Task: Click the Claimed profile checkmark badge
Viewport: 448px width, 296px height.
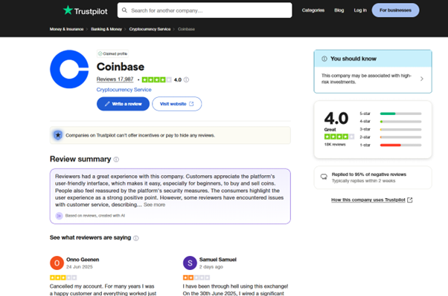Action: 112,53
